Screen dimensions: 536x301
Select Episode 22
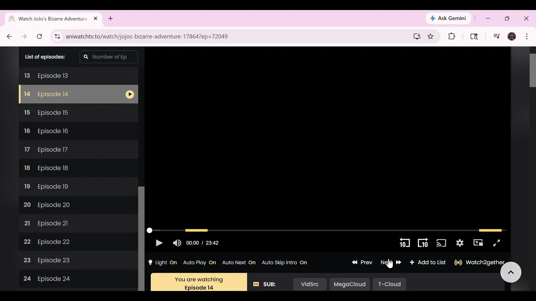point(78,242)
